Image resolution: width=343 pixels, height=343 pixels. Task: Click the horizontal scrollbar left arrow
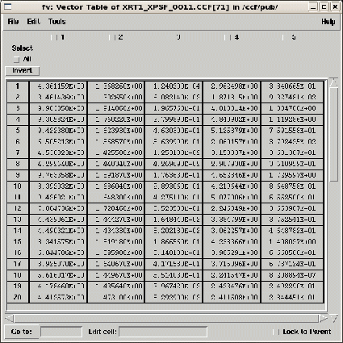click(x=10, y=319)
